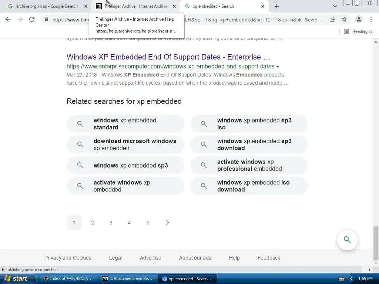Screen dimensions: 379x284
Task: Close the xp embedded Search tab
Action: (x=263, y=7)
